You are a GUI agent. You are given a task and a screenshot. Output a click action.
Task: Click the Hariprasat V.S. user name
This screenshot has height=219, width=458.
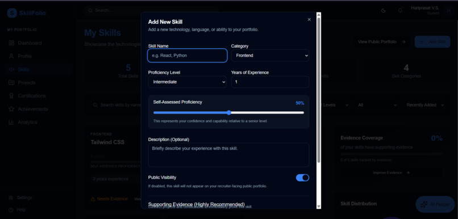click(425, 8)
